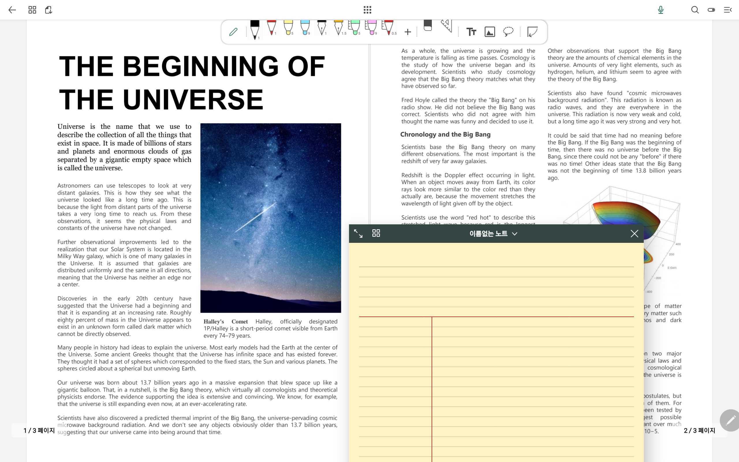Select the black pen with size 1
This screenshot has width=739, height=462.
255,30
